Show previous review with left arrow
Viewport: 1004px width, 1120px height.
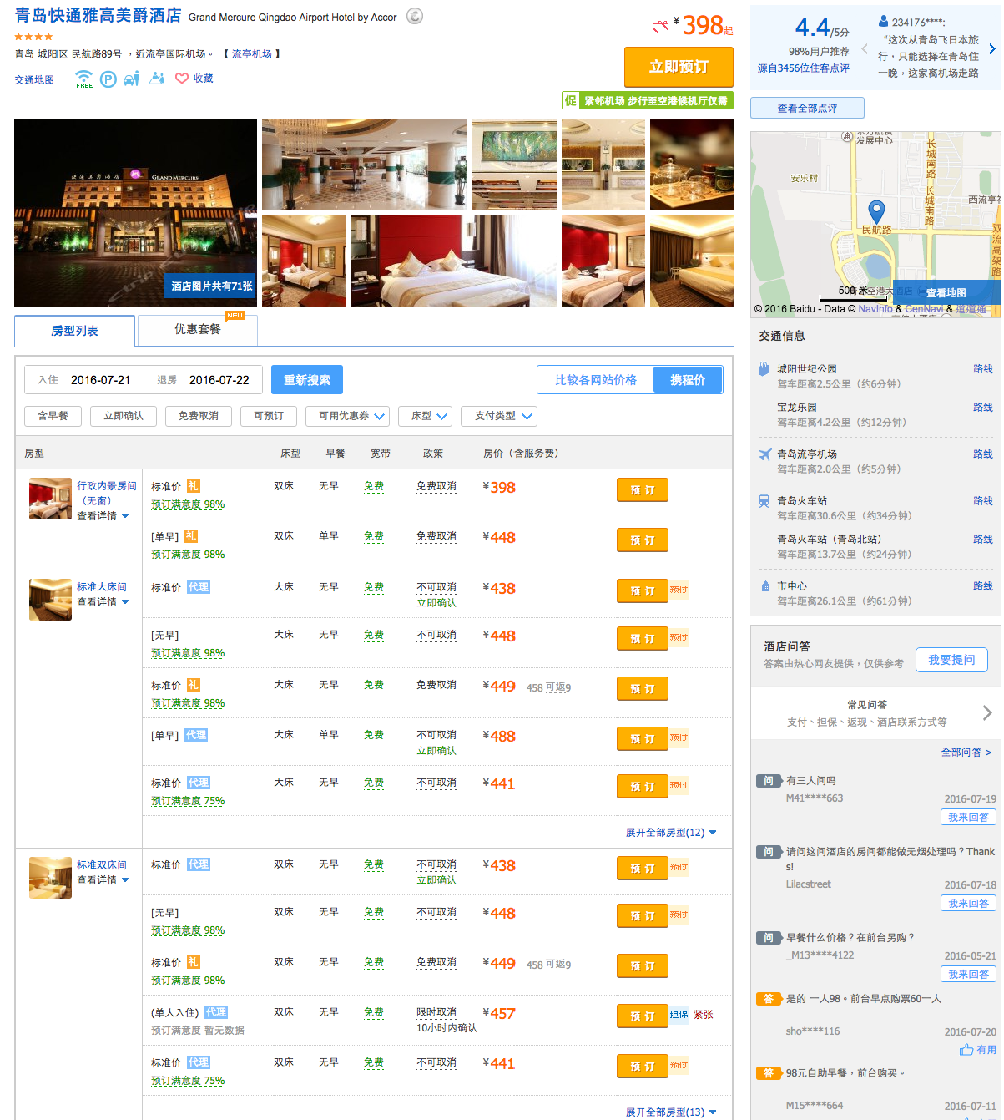(x=865, y=49)
